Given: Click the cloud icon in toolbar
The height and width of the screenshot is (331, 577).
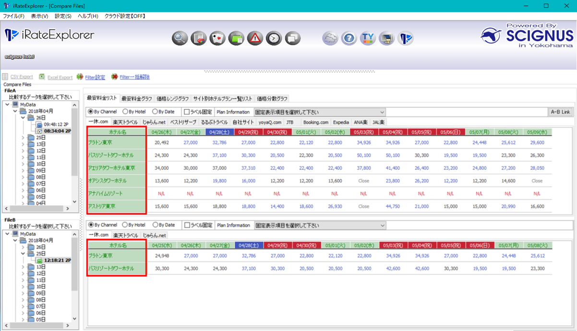Looking at the screenshot, I should (x=330, y=38).
